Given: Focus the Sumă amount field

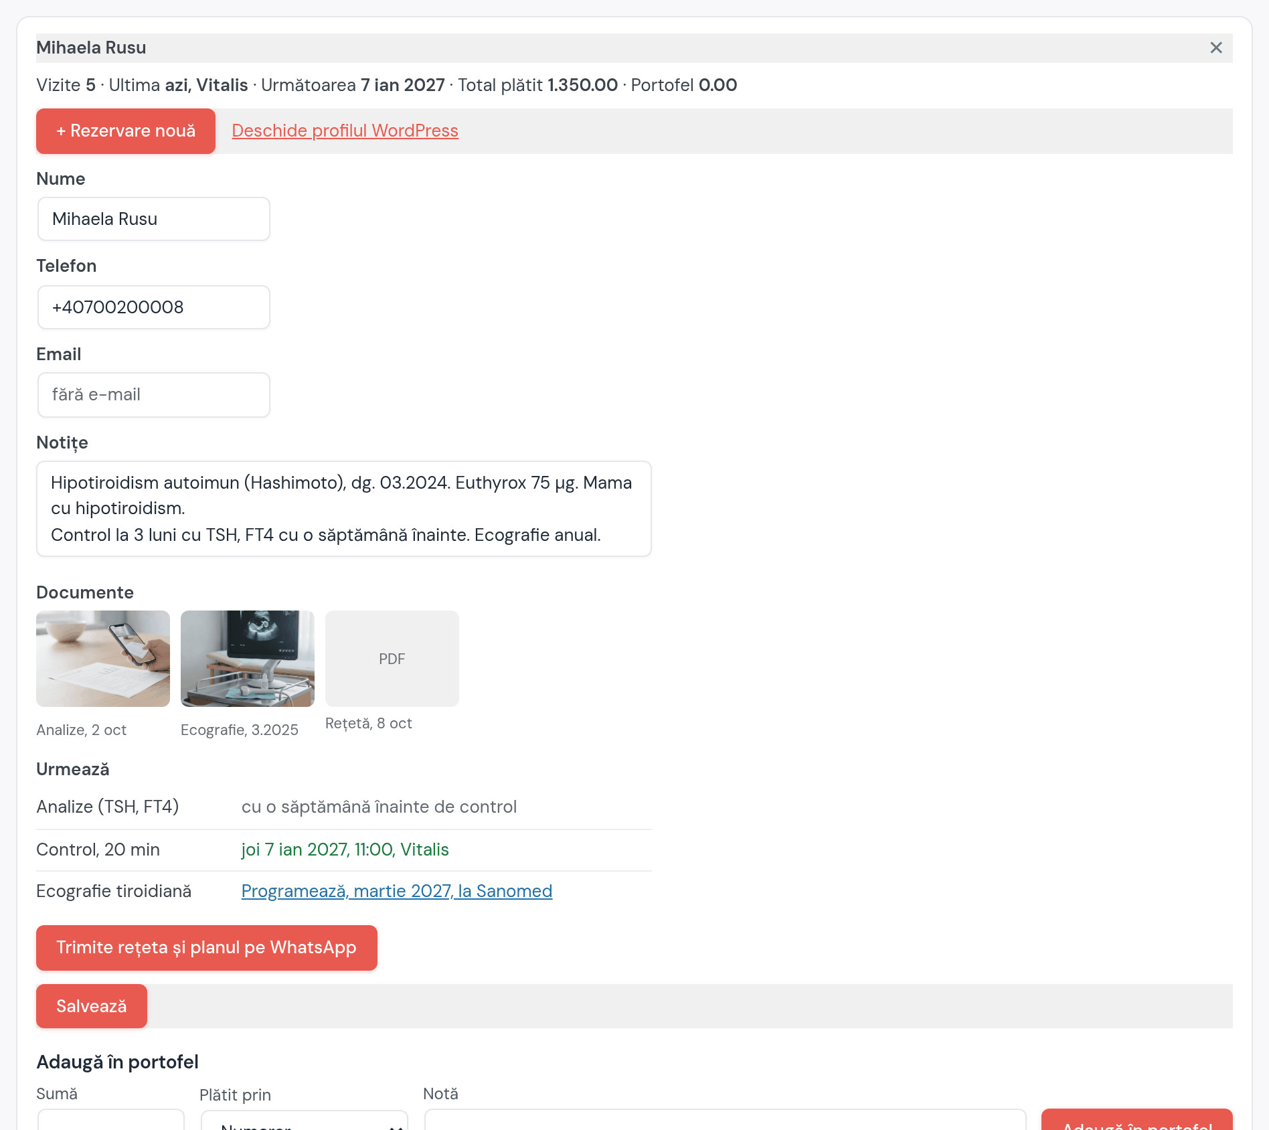Looking at the screenshot, I should pos(111,1120).
